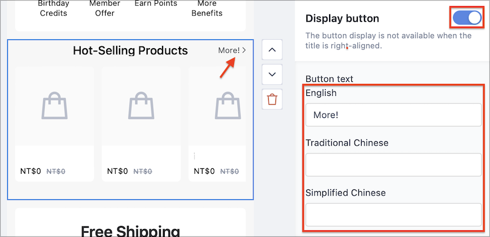The image size is (490, 237).
Task: Move section down with the chevron-down button
Action: click(x=272, y=74)
